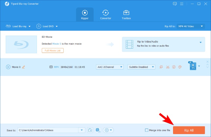Move Movie 0 up in list
The height and width of the screenshot is (137, 211).
coord(207,65)
